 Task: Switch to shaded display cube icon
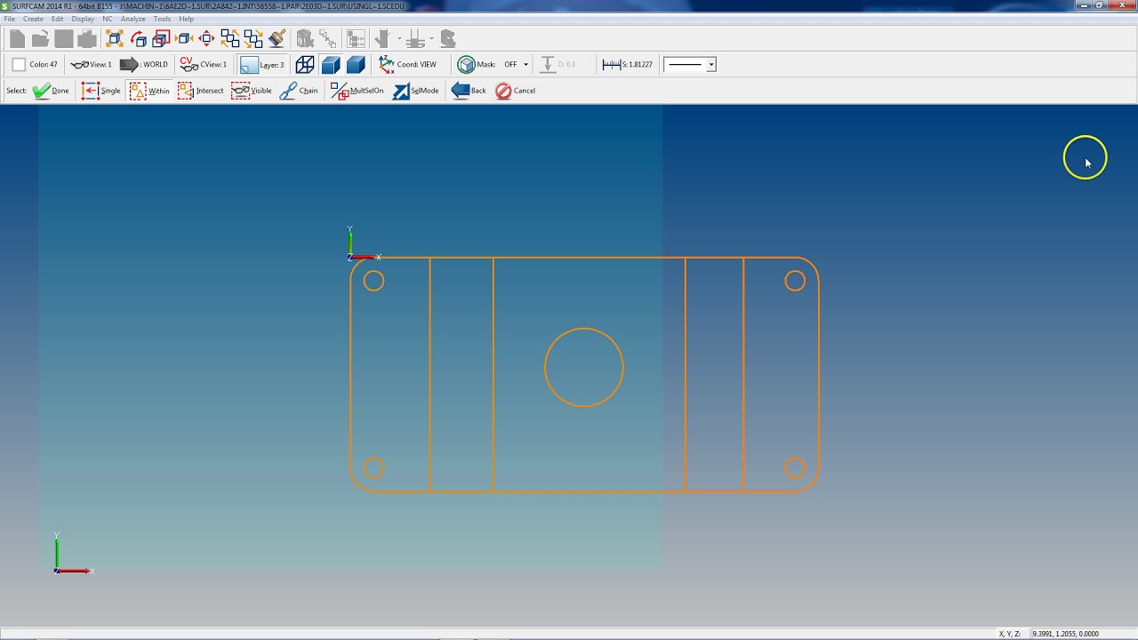(x=357, y=65)
